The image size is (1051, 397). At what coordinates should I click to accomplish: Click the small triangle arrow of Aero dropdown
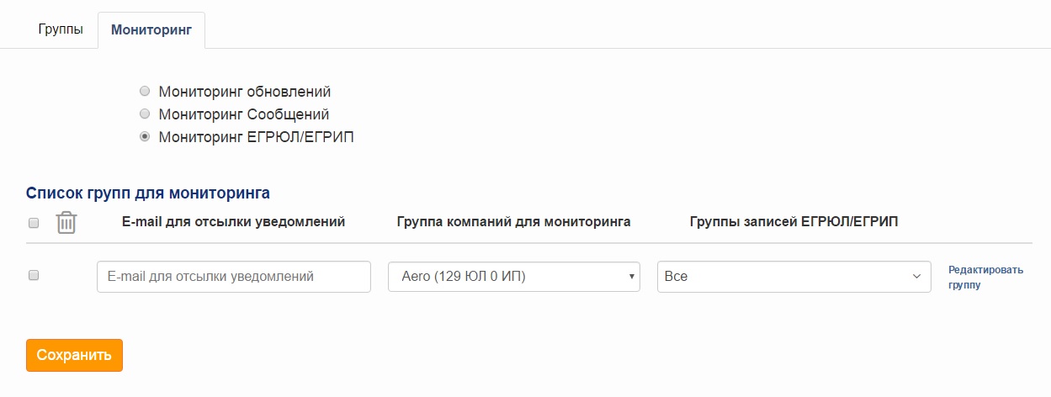pos(631,276)
